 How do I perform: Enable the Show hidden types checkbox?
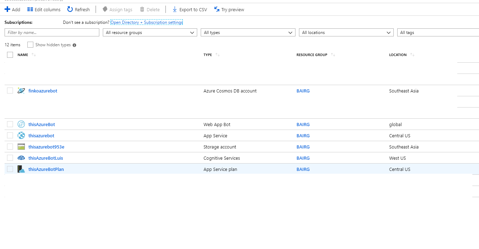pyautogui.click(x=30, y=45)
